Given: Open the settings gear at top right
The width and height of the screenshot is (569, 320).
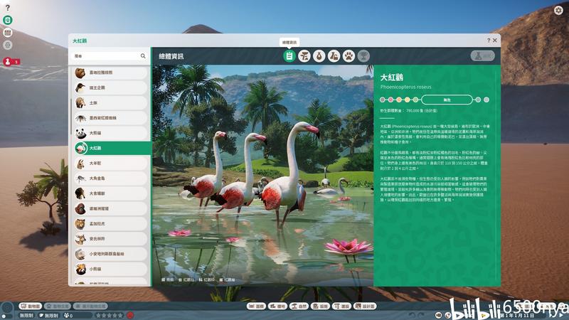Looking at the screenshot, I should [558, 10].
